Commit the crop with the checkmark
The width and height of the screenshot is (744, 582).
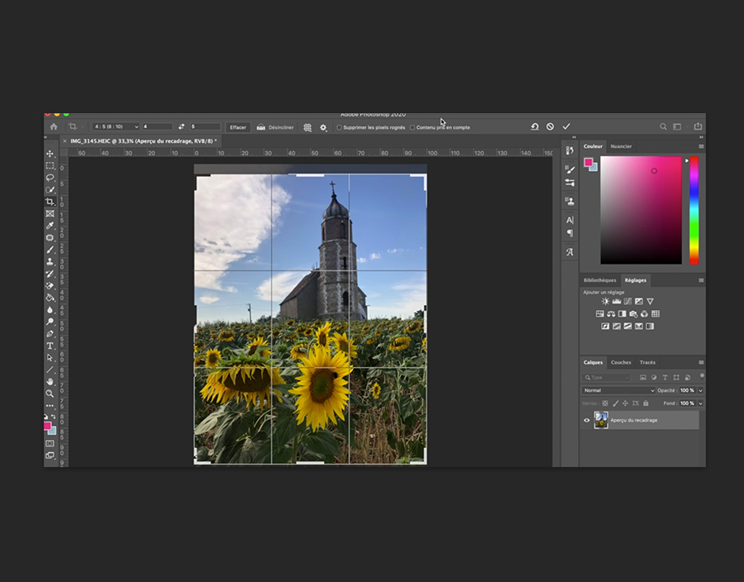pyautogui.click(x=566, y=126)
